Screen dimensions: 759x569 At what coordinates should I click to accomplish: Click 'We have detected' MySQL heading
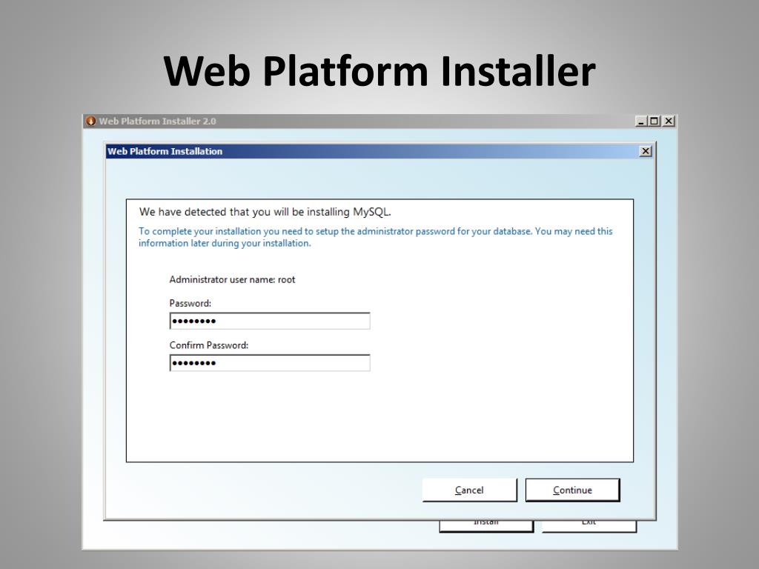(265, 212)
